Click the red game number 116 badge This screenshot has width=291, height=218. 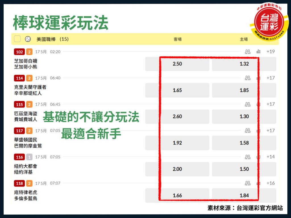pyautogui.click(x=19, y=157)
